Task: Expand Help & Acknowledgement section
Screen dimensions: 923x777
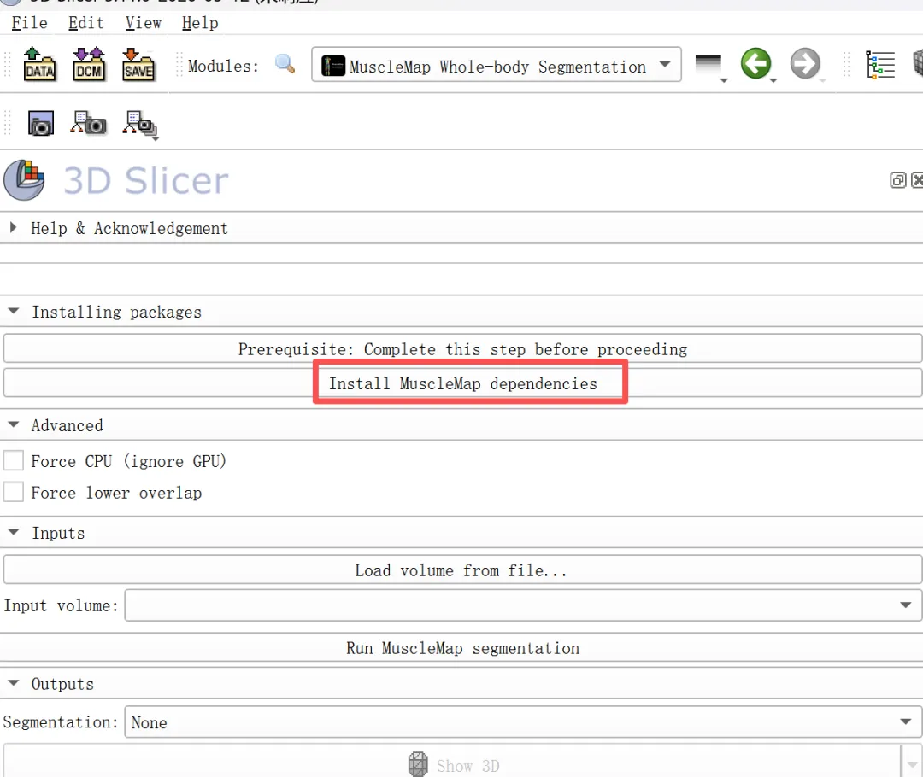Action: tap(13, 228)
